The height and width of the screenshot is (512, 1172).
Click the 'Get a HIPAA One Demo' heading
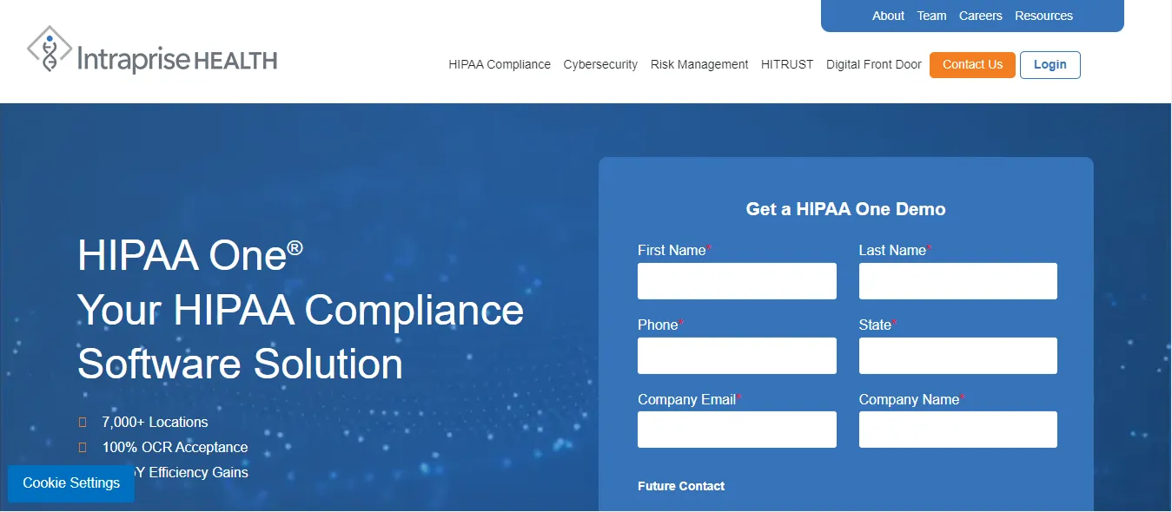(x=845, y=209)
